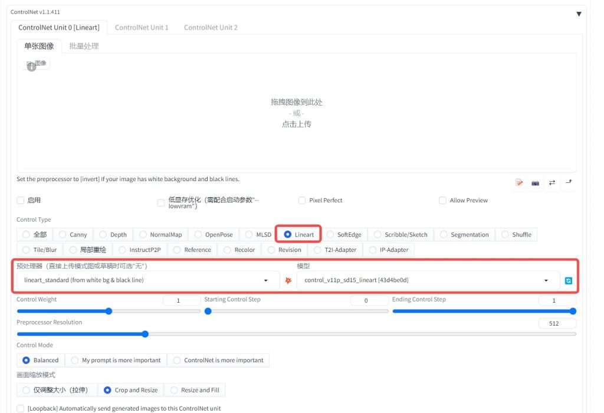Switch to the 批量处理 tab
Screen dimensions: 604x413
coord(84,46)
